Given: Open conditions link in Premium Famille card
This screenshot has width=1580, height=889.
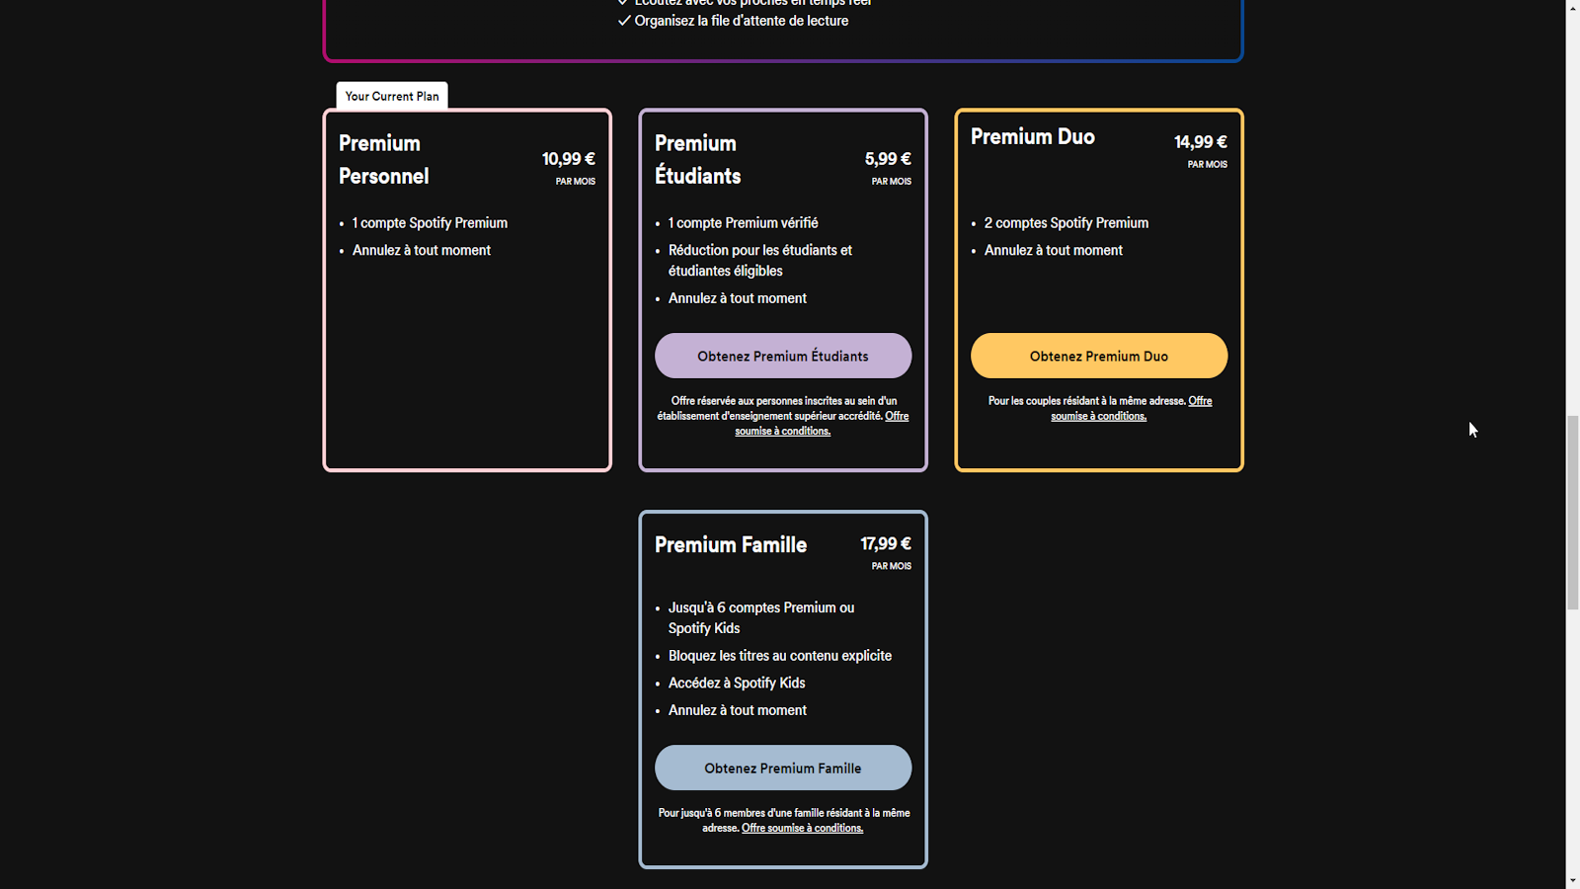Looking at the screenshot, I should coord(802,828).
